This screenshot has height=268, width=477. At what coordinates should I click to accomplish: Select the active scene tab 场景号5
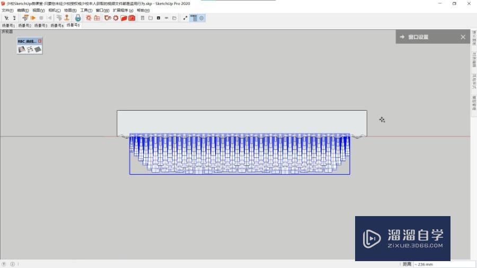pyautogui.click(x=73, y=25)
